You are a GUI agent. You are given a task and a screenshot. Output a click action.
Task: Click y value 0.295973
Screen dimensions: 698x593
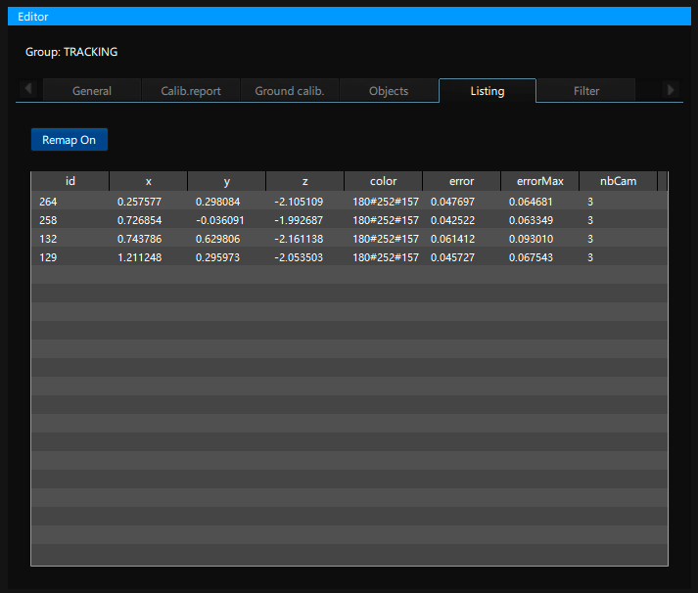pyautogui.click(x=217, y=257)
